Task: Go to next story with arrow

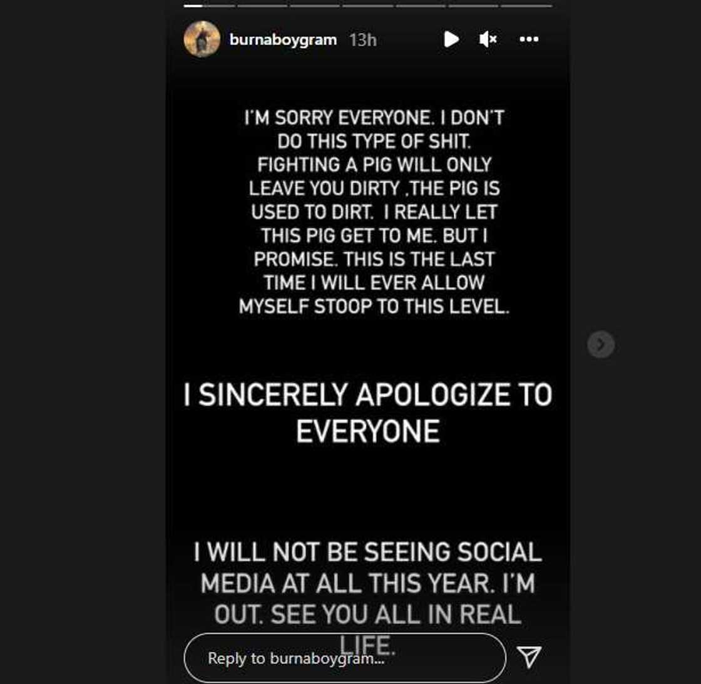Action: (x=601, y=344)
